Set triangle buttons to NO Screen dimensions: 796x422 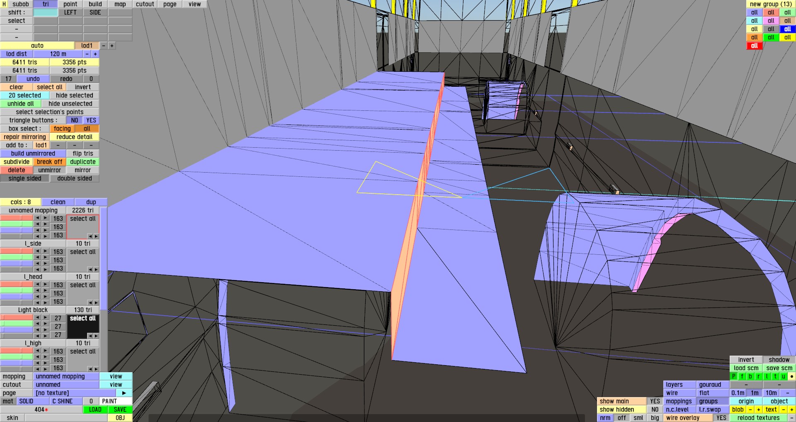pyautogui.click(x=75, y=120)
